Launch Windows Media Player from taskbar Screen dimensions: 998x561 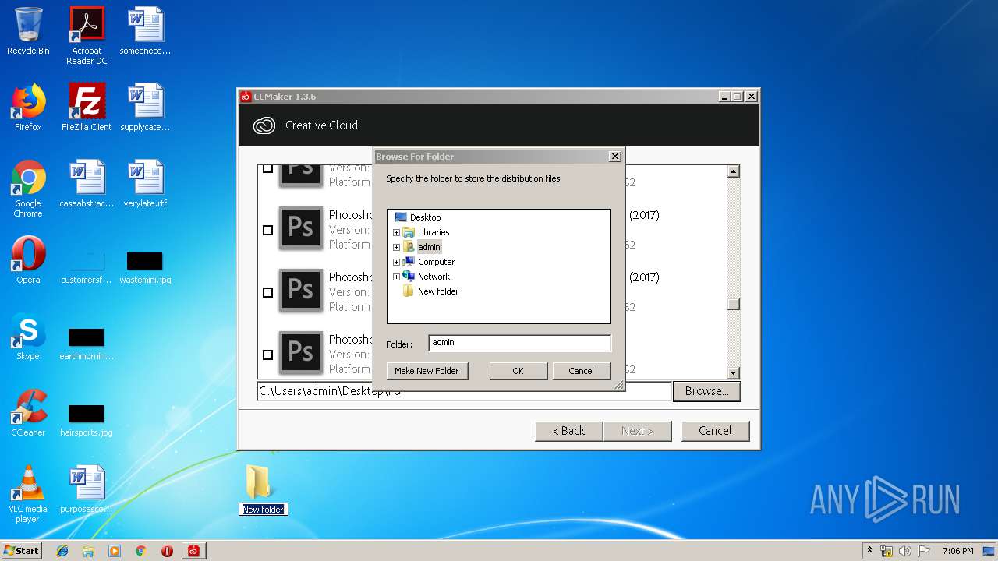[115, 551]
